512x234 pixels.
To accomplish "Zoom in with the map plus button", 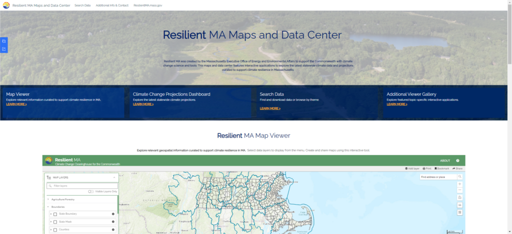I will click(460, 184).
